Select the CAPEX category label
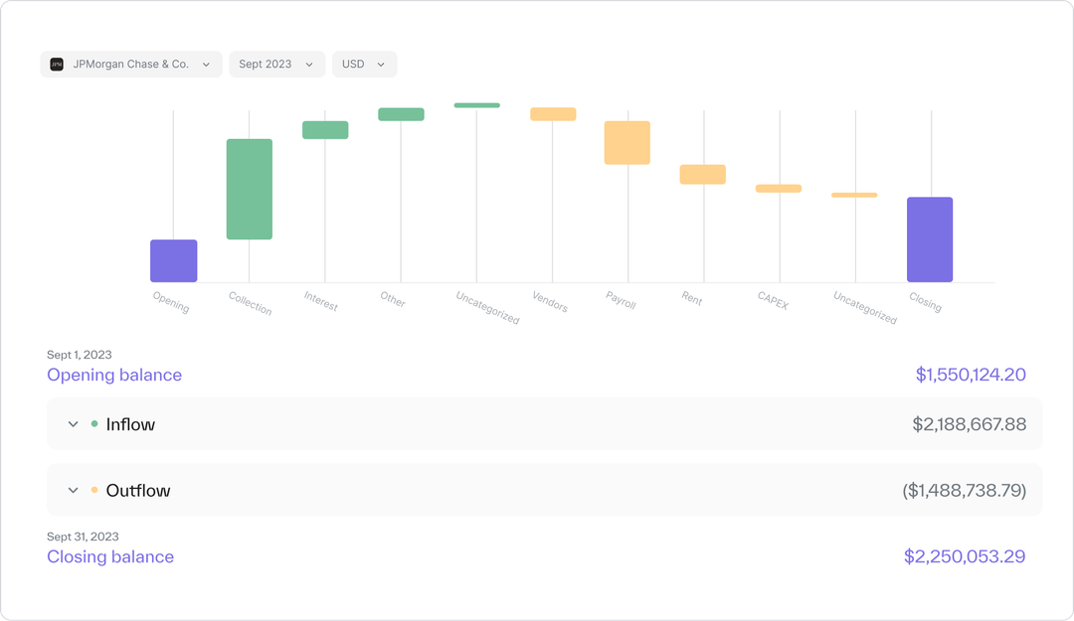Screen dimensions: 1074x621 (x=773, y=301)
